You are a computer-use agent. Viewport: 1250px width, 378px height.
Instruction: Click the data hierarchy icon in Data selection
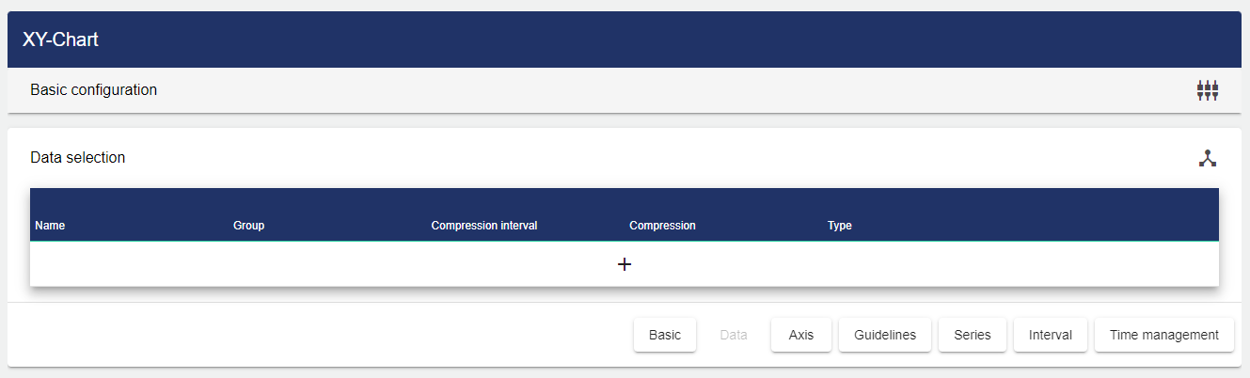click(x=1208, y=158)
